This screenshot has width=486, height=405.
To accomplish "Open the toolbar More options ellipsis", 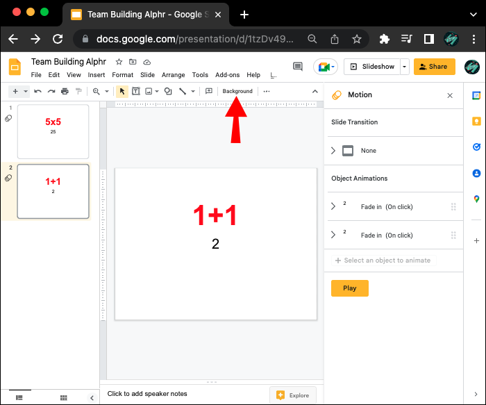I will [267, 91].
